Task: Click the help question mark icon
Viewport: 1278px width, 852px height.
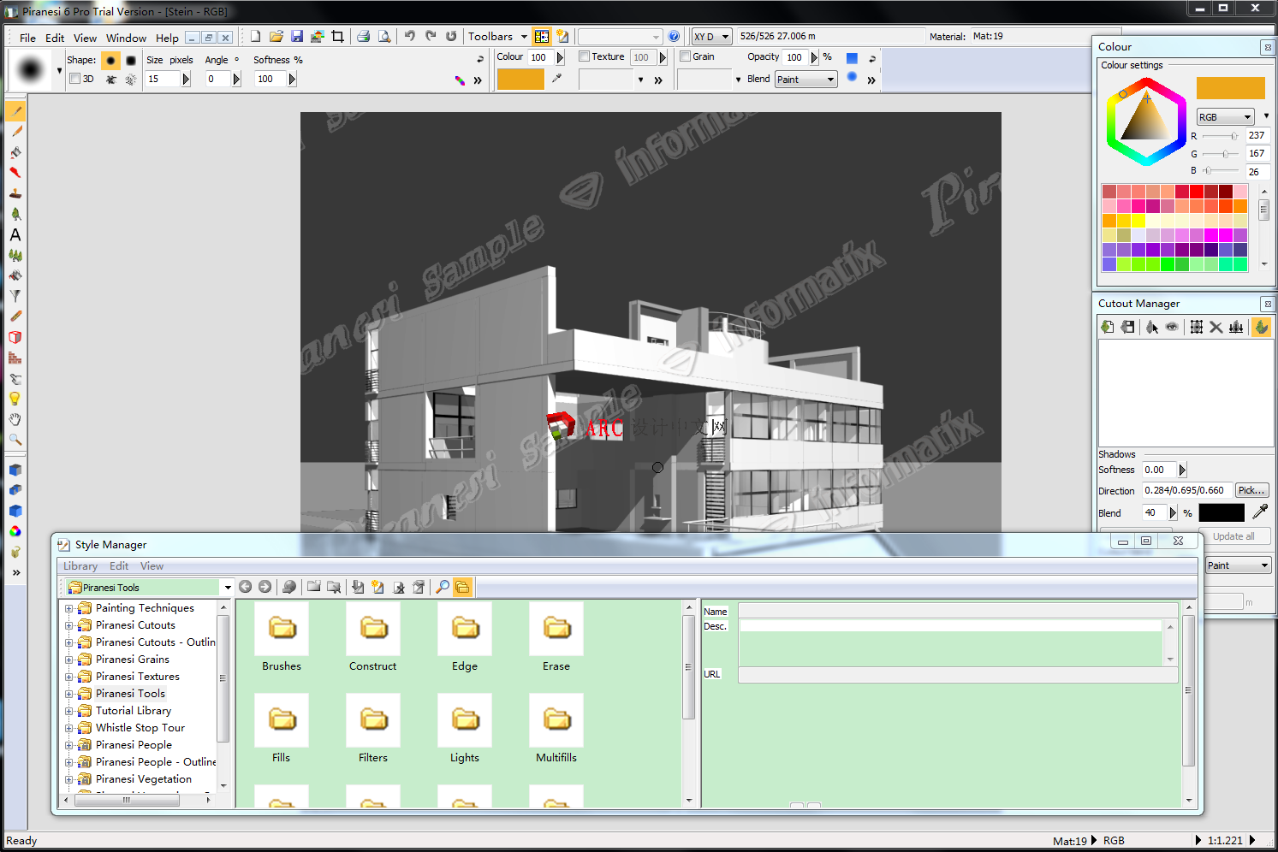Action: coord(674,36)
